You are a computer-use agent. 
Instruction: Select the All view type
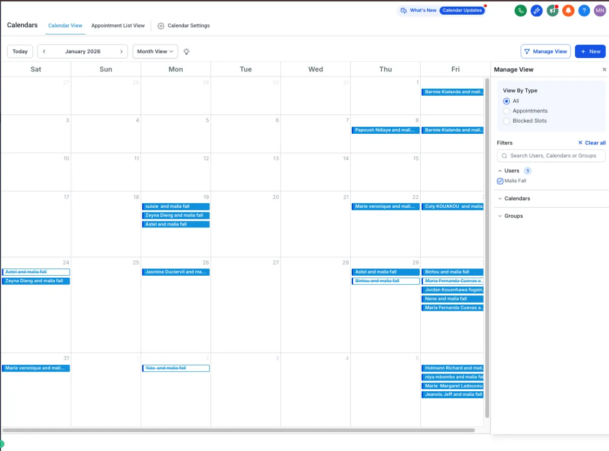point(506,101)
